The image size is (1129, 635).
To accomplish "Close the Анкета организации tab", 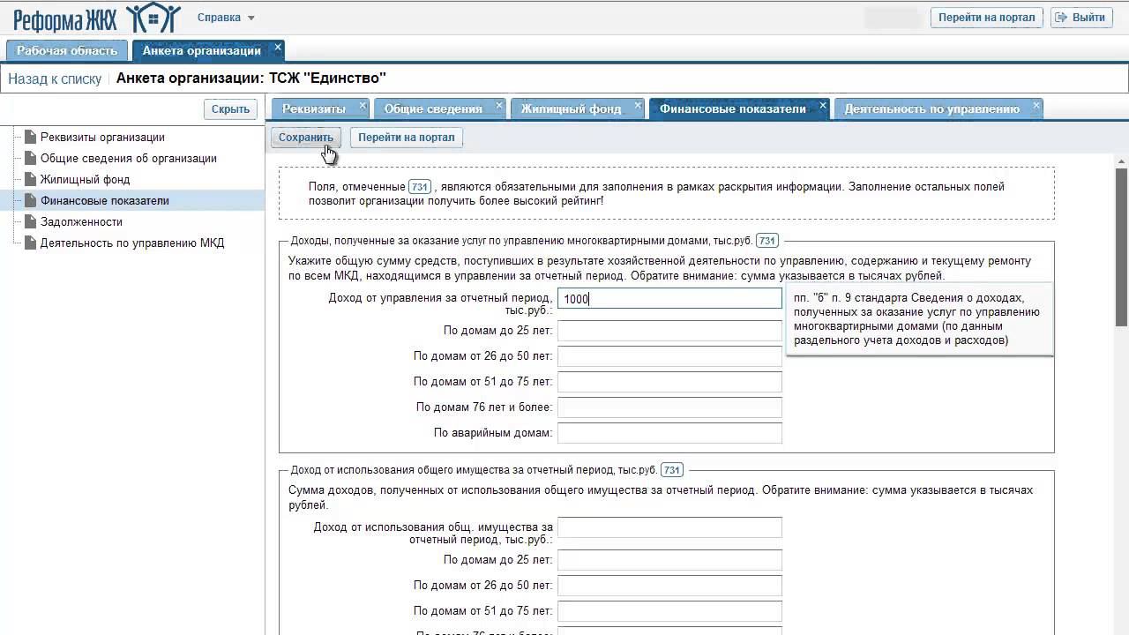I will click(x=278, y=47).
